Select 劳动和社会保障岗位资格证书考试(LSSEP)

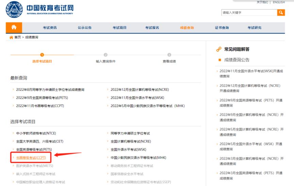(x=141, y=182)
